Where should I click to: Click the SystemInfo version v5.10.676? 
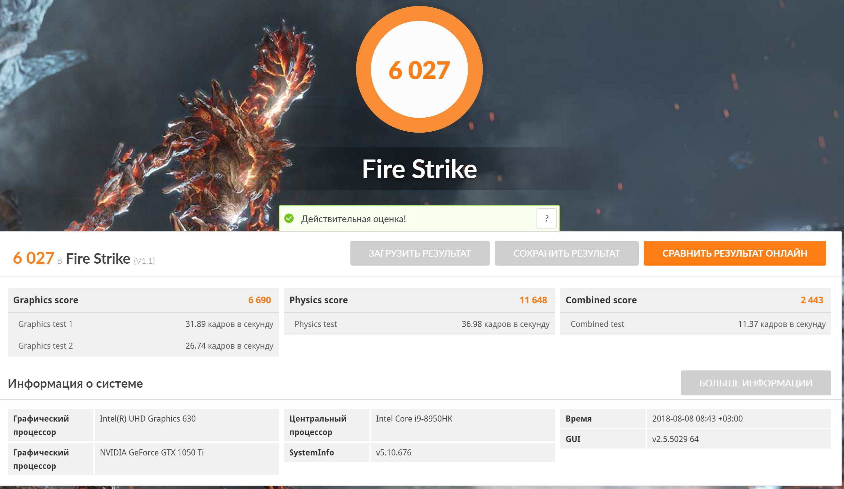(394, 453)
